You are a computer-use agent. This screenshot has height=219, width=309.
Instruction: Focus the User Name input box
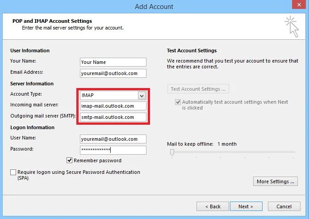click(113, 139)
